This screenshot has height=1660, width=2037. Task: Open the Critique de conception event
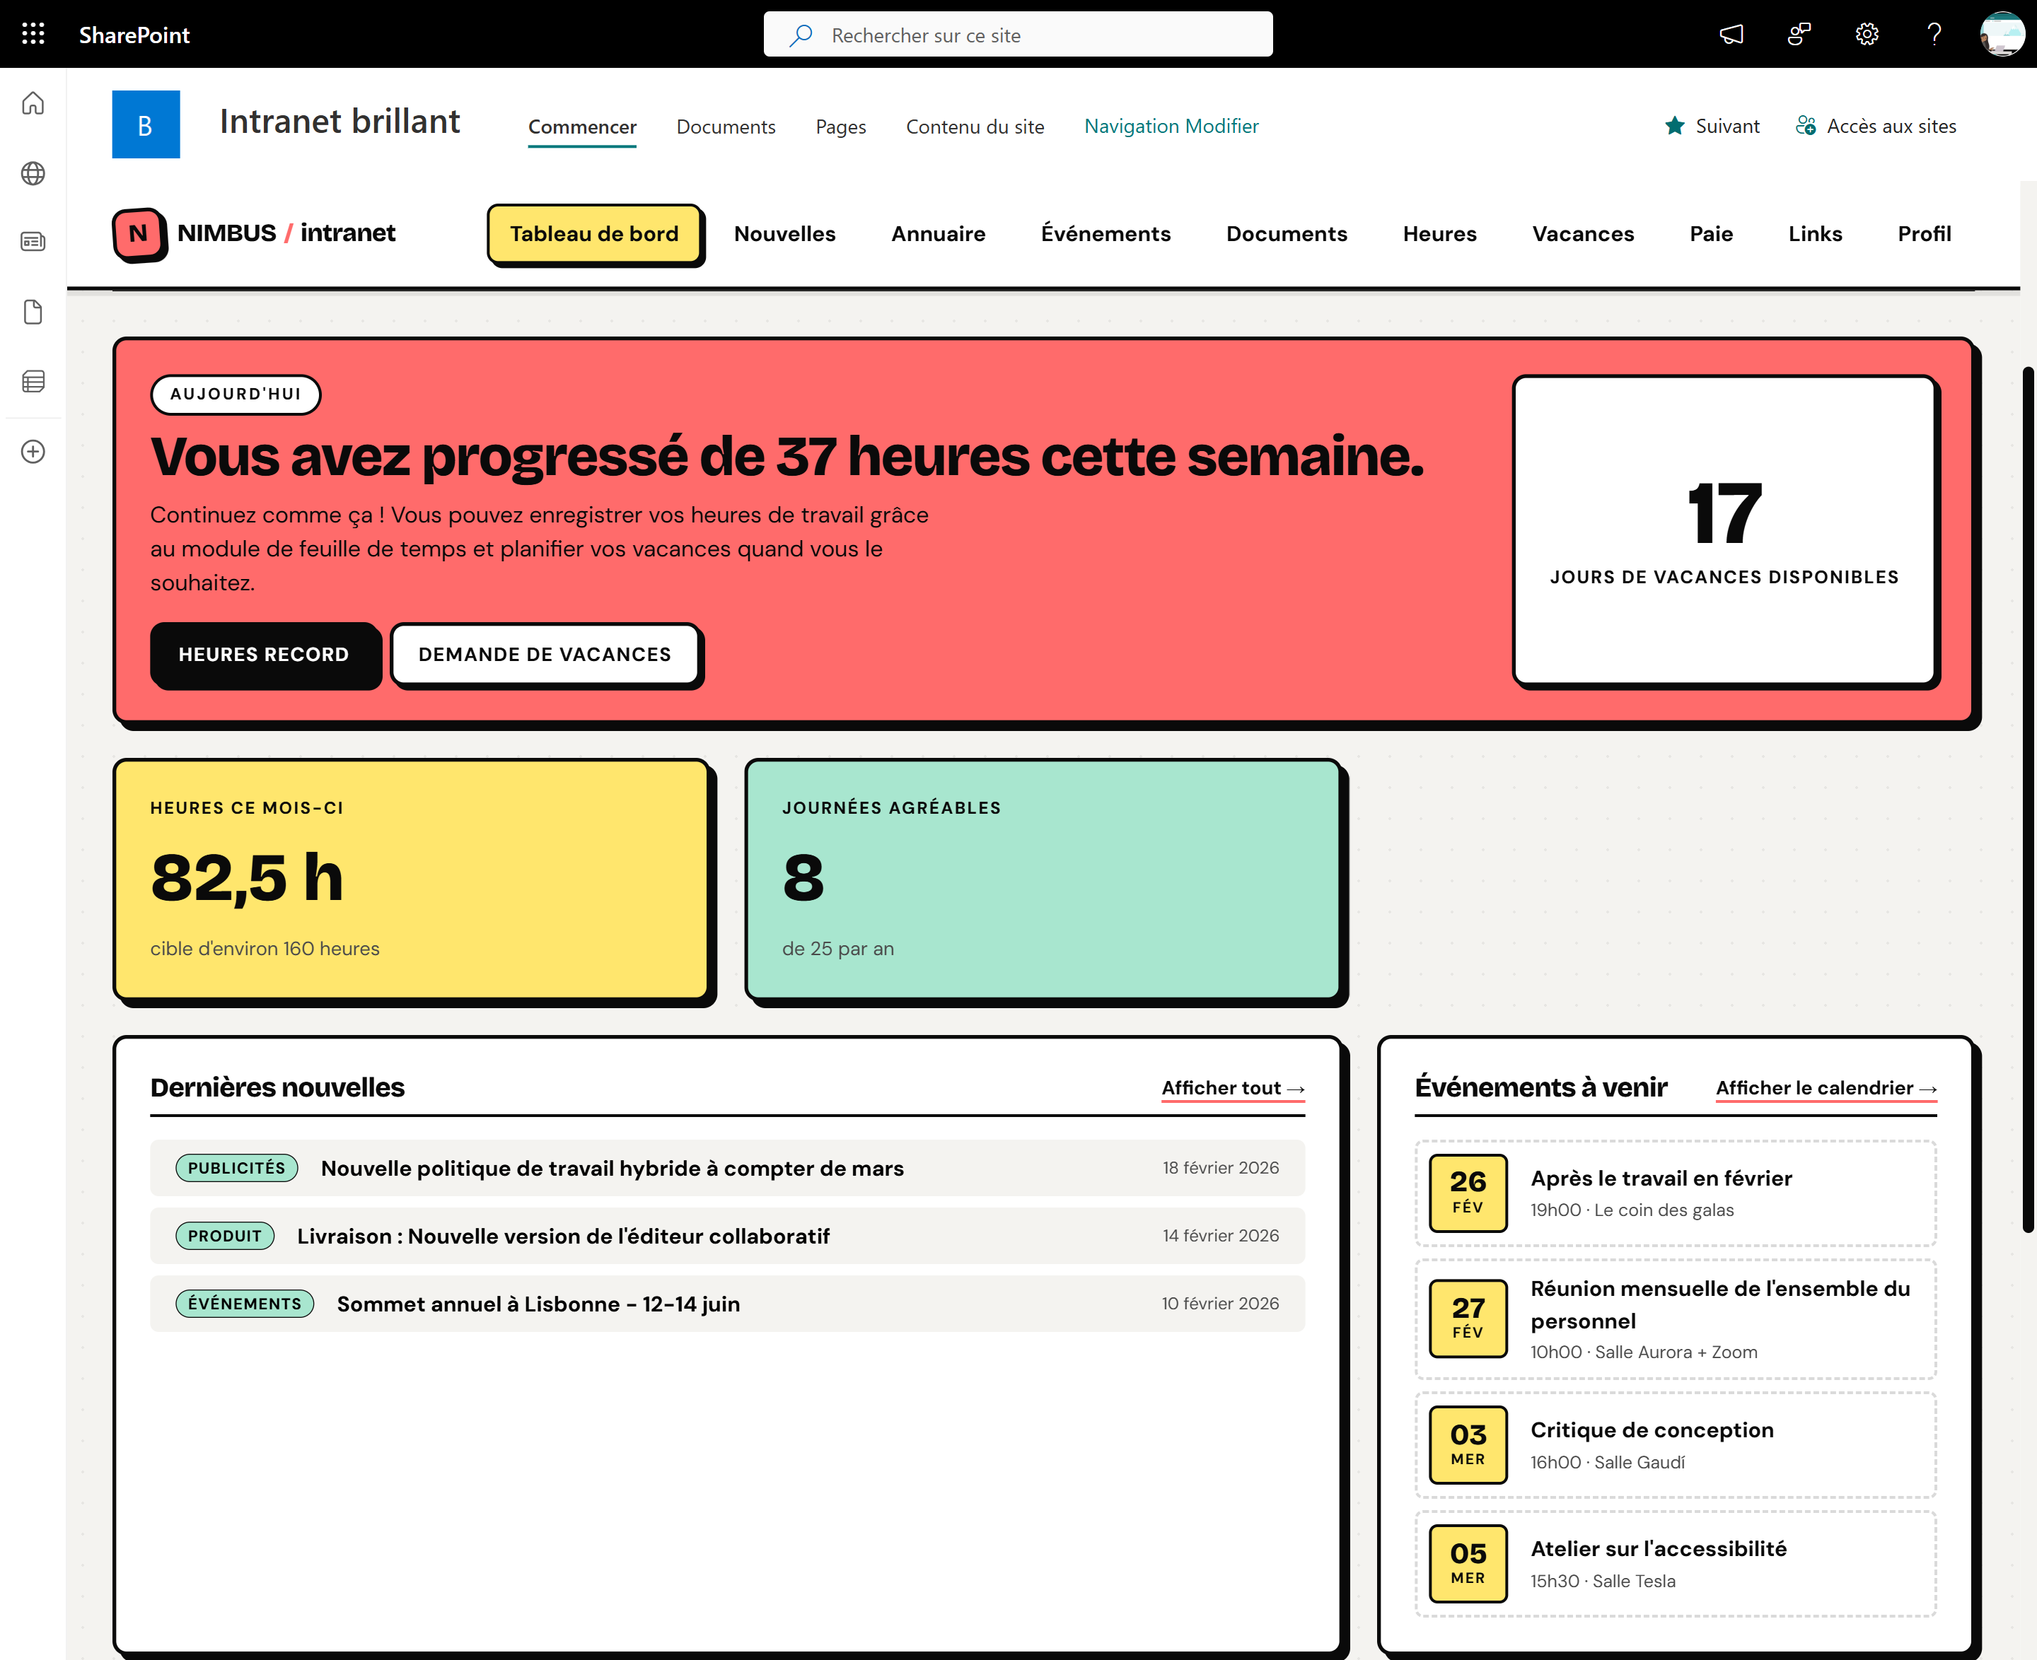(1676, 1445)
